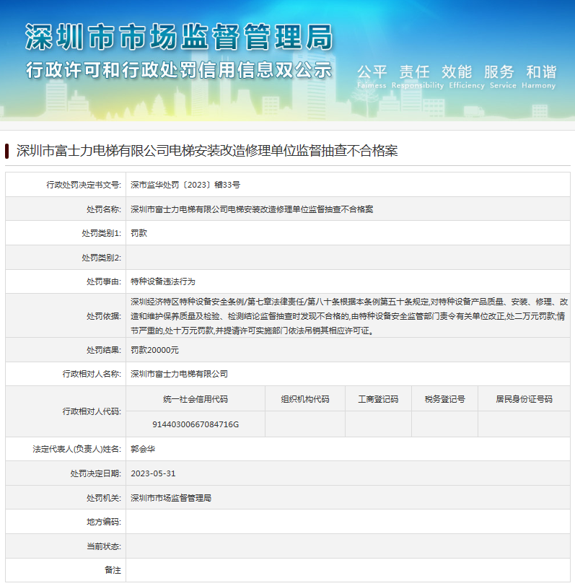Click the 服务 Service slogan
The width and height of the screenshot is (575, 586).
click(x=503, y=76)
